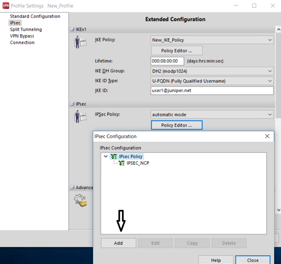Open the IPsec Policy Editor button

pyautogui.click(x=177, y=125)
